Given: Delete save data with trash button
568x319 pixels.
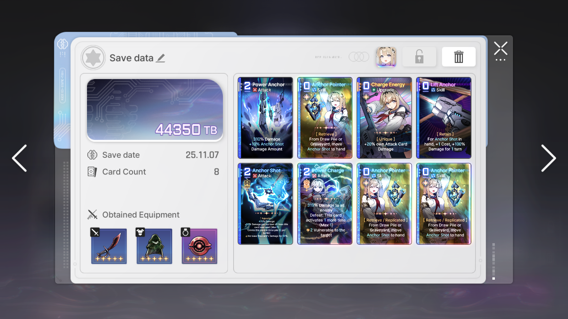Looking at the screenshot, I should click(459, 57).
